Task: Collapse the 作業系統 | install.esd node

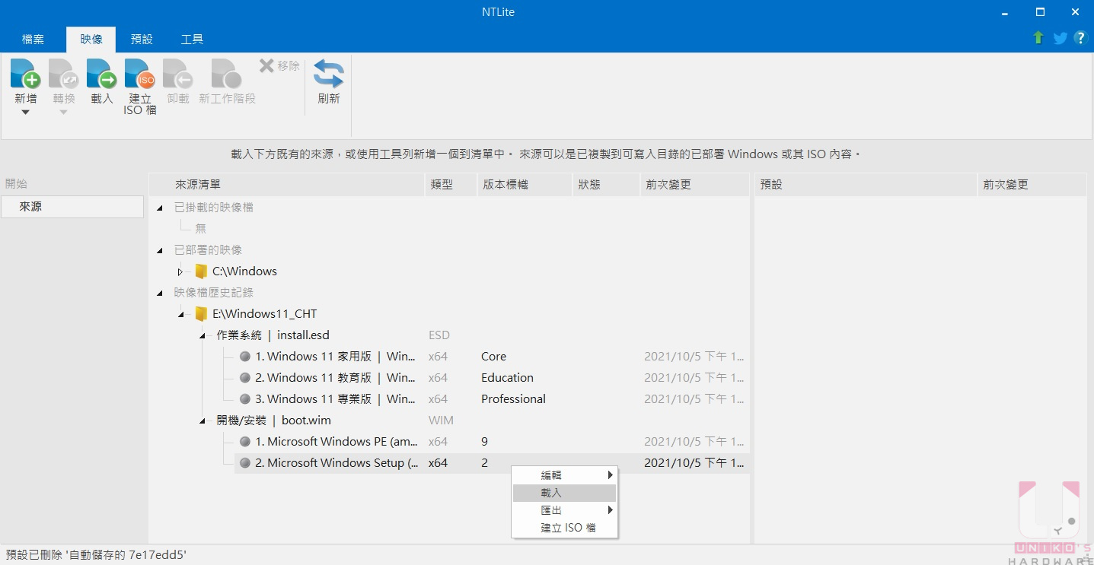Action: point(202,335)
